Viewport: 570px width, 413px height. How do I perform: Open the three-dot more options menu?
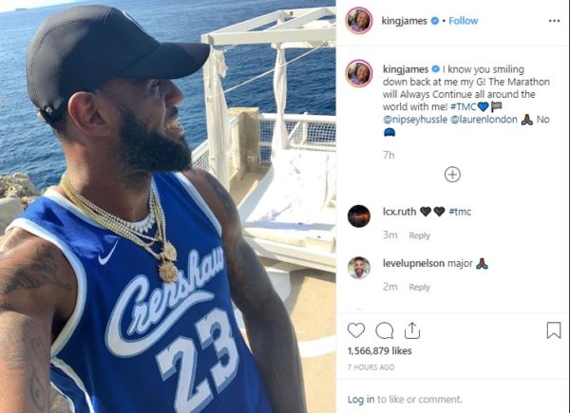(x=554, y=21)
